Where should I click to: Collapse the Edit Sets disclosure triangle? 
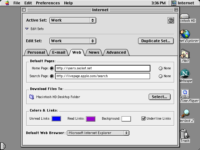[27, 29]
